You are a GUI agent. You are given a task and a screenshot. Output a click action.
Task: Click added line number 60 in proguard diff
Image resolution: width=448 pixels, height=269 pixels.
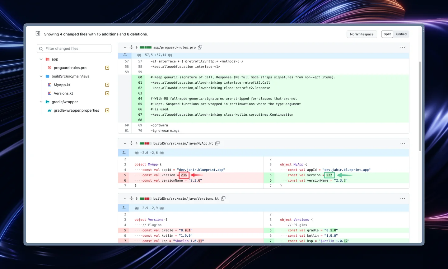point(140,77)
